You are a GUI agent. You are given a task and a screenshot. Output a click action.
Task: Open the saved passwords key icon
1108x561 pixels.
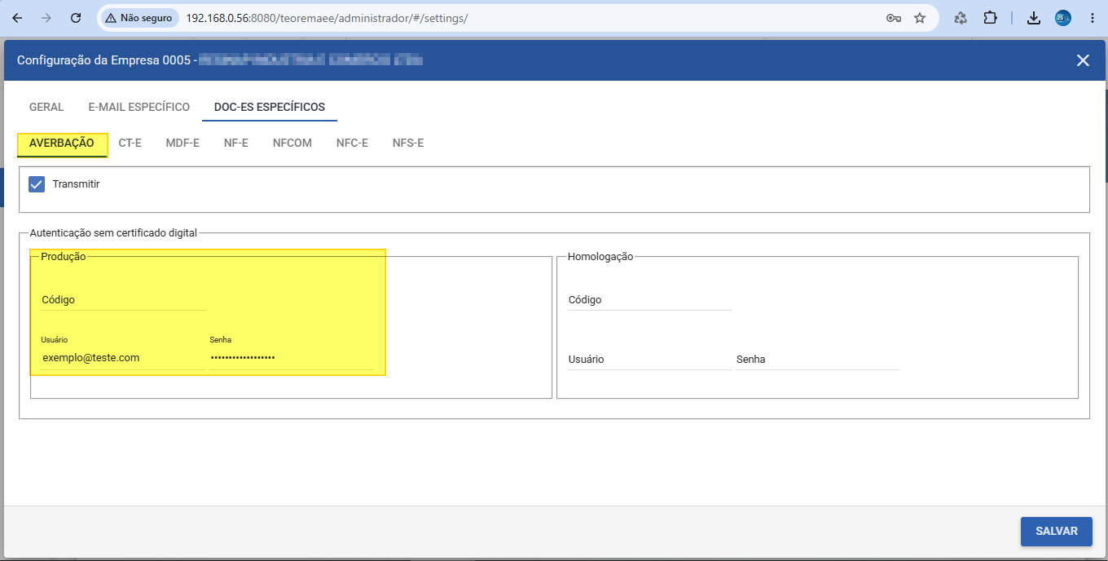coord(894,18)
